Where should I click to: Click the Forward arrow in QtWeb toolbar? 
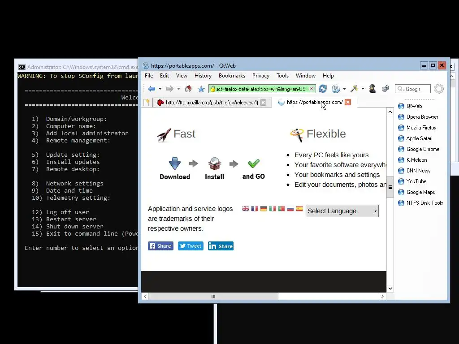(x=169, y=89)
